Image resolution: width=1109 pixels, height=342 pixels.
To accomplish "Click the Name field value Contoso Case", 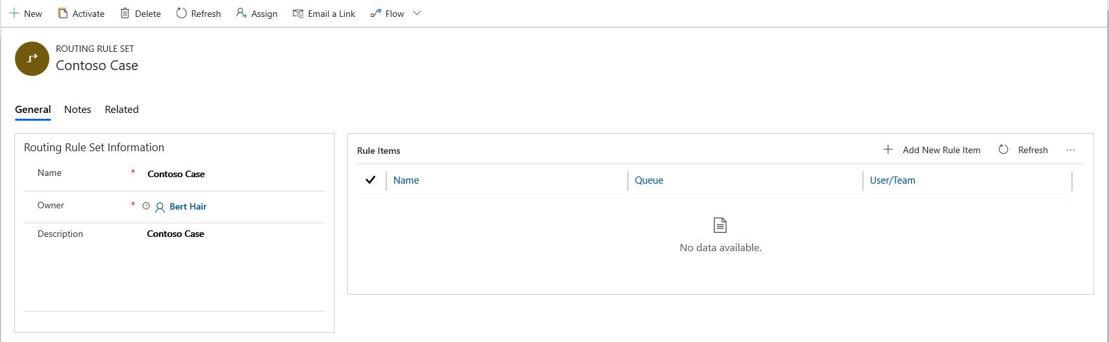I will coord(176,174).
